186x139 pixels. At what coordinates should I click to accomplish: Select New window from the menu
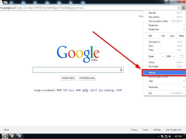pos(164,17)
